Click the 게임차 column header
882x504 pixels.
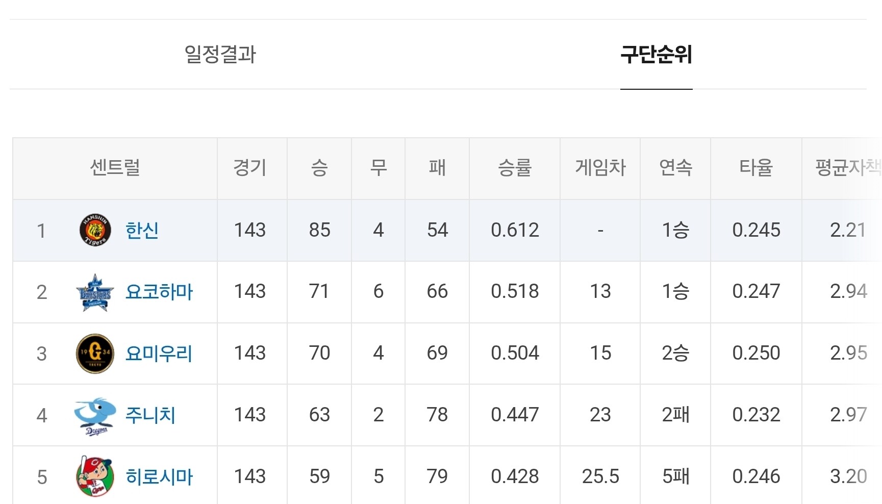pos(600,168)
